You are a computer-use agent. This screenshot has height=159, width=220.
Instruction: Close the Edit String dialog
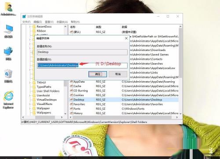click(126, 38)
